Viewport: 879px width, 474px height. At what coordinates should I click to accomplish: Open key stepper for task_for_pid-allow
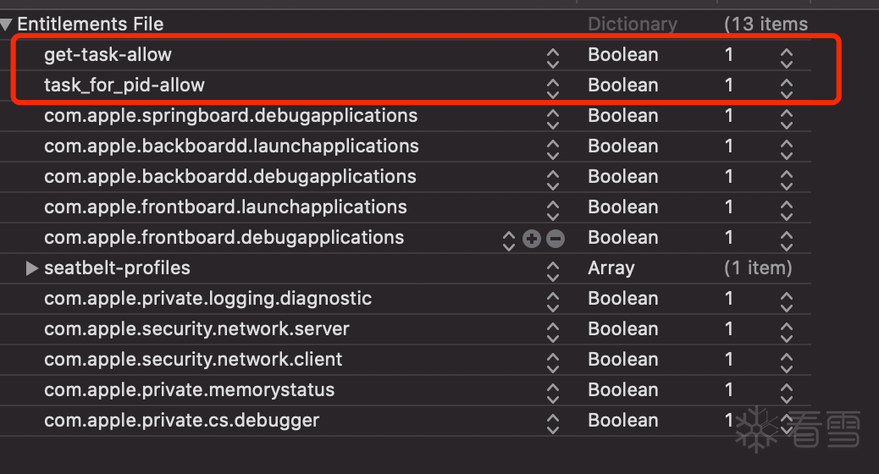point(553,87)
